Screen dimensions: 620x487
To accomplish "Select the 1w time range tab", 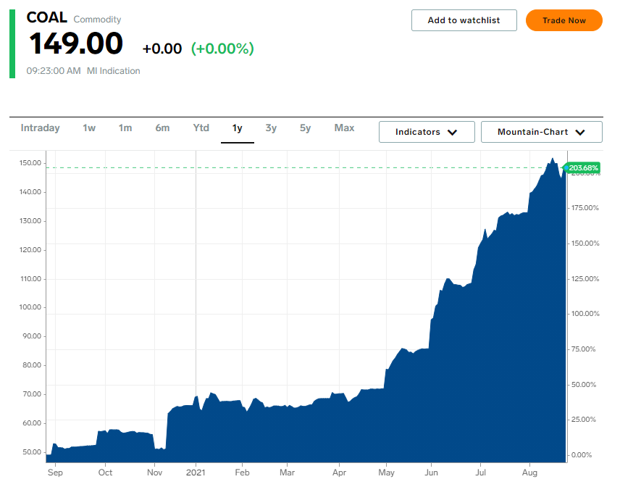I will pos(89,128).
